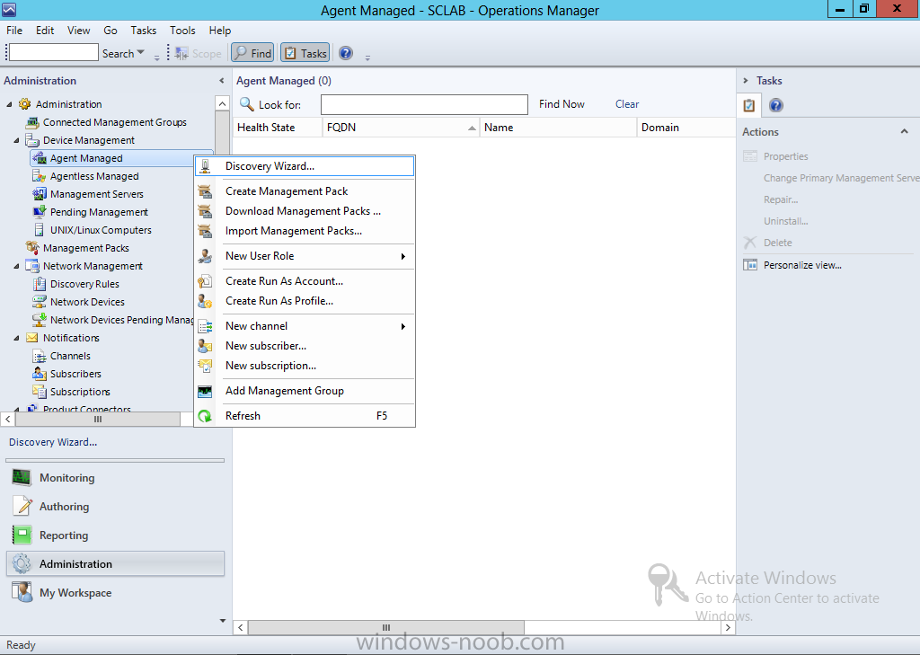Click the toolbar search text box
Image resolution: width=920 pixels, height=655 pixels.
54,53
